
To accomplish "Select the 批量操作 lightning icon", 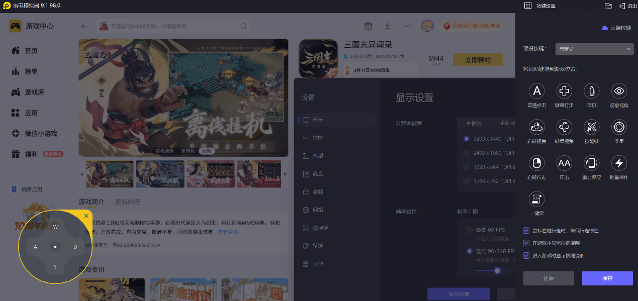I will point(619,163).
